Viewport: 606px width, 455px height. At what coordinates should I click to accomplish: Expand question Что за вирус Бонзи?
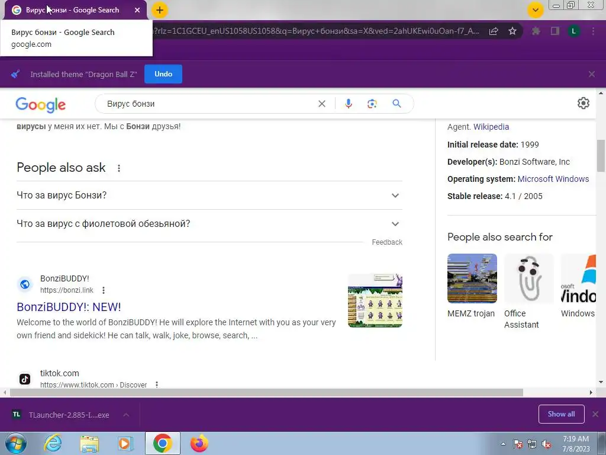coord(209,196)
